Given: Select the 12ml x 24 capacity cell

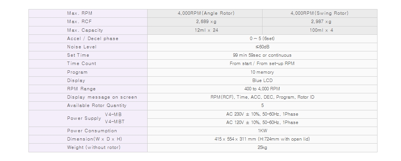Looking at the screenshot, I should tap(206, 30).
